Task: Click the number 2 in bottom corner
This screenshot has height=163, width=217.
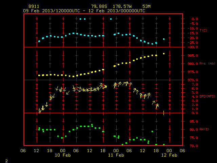Action: (x=6, y=161)
